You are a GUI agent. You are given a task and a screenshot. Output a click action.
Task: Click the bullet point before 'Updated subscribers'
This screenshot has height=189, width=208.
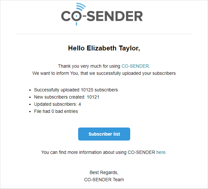(x=30, y=104)
